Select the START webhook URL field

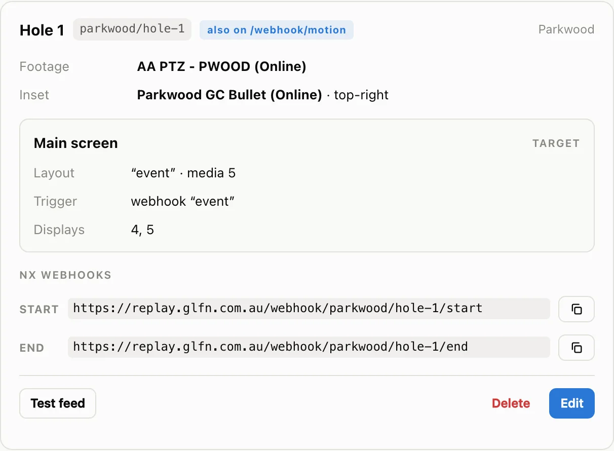pos(309,309)
